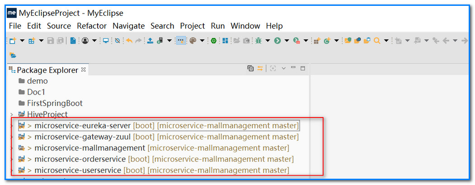Click the New wizard icon in the toolbar
This screenshot has height=185, width=475.
[x=12, y=41]
